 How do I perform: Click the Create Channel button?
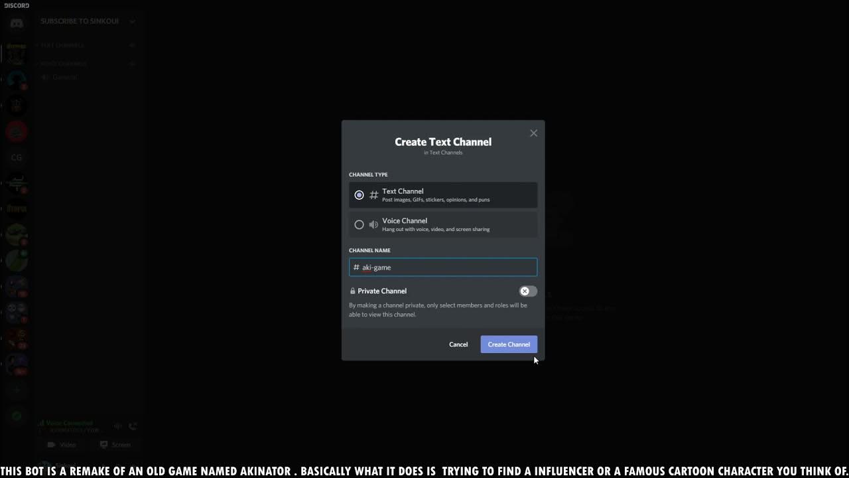(509, 344)
